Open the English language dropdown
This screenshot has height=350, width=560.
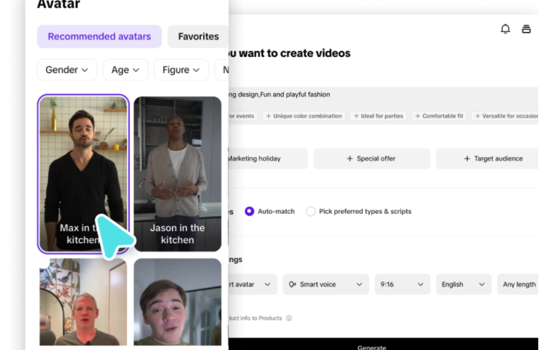463,284
